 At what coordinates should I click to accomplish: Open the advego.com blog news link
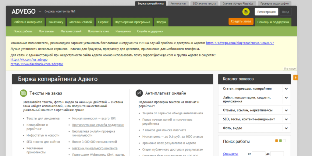pyautogui.click(x=240, y=43)
